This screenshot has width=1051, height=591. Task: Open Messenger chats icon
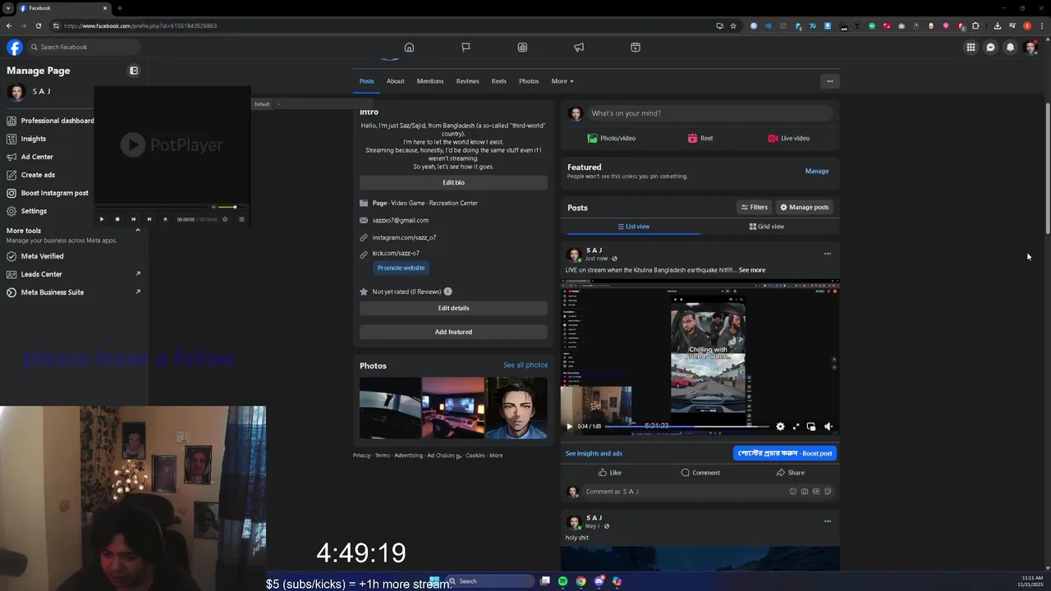click(x=990, y=48)
